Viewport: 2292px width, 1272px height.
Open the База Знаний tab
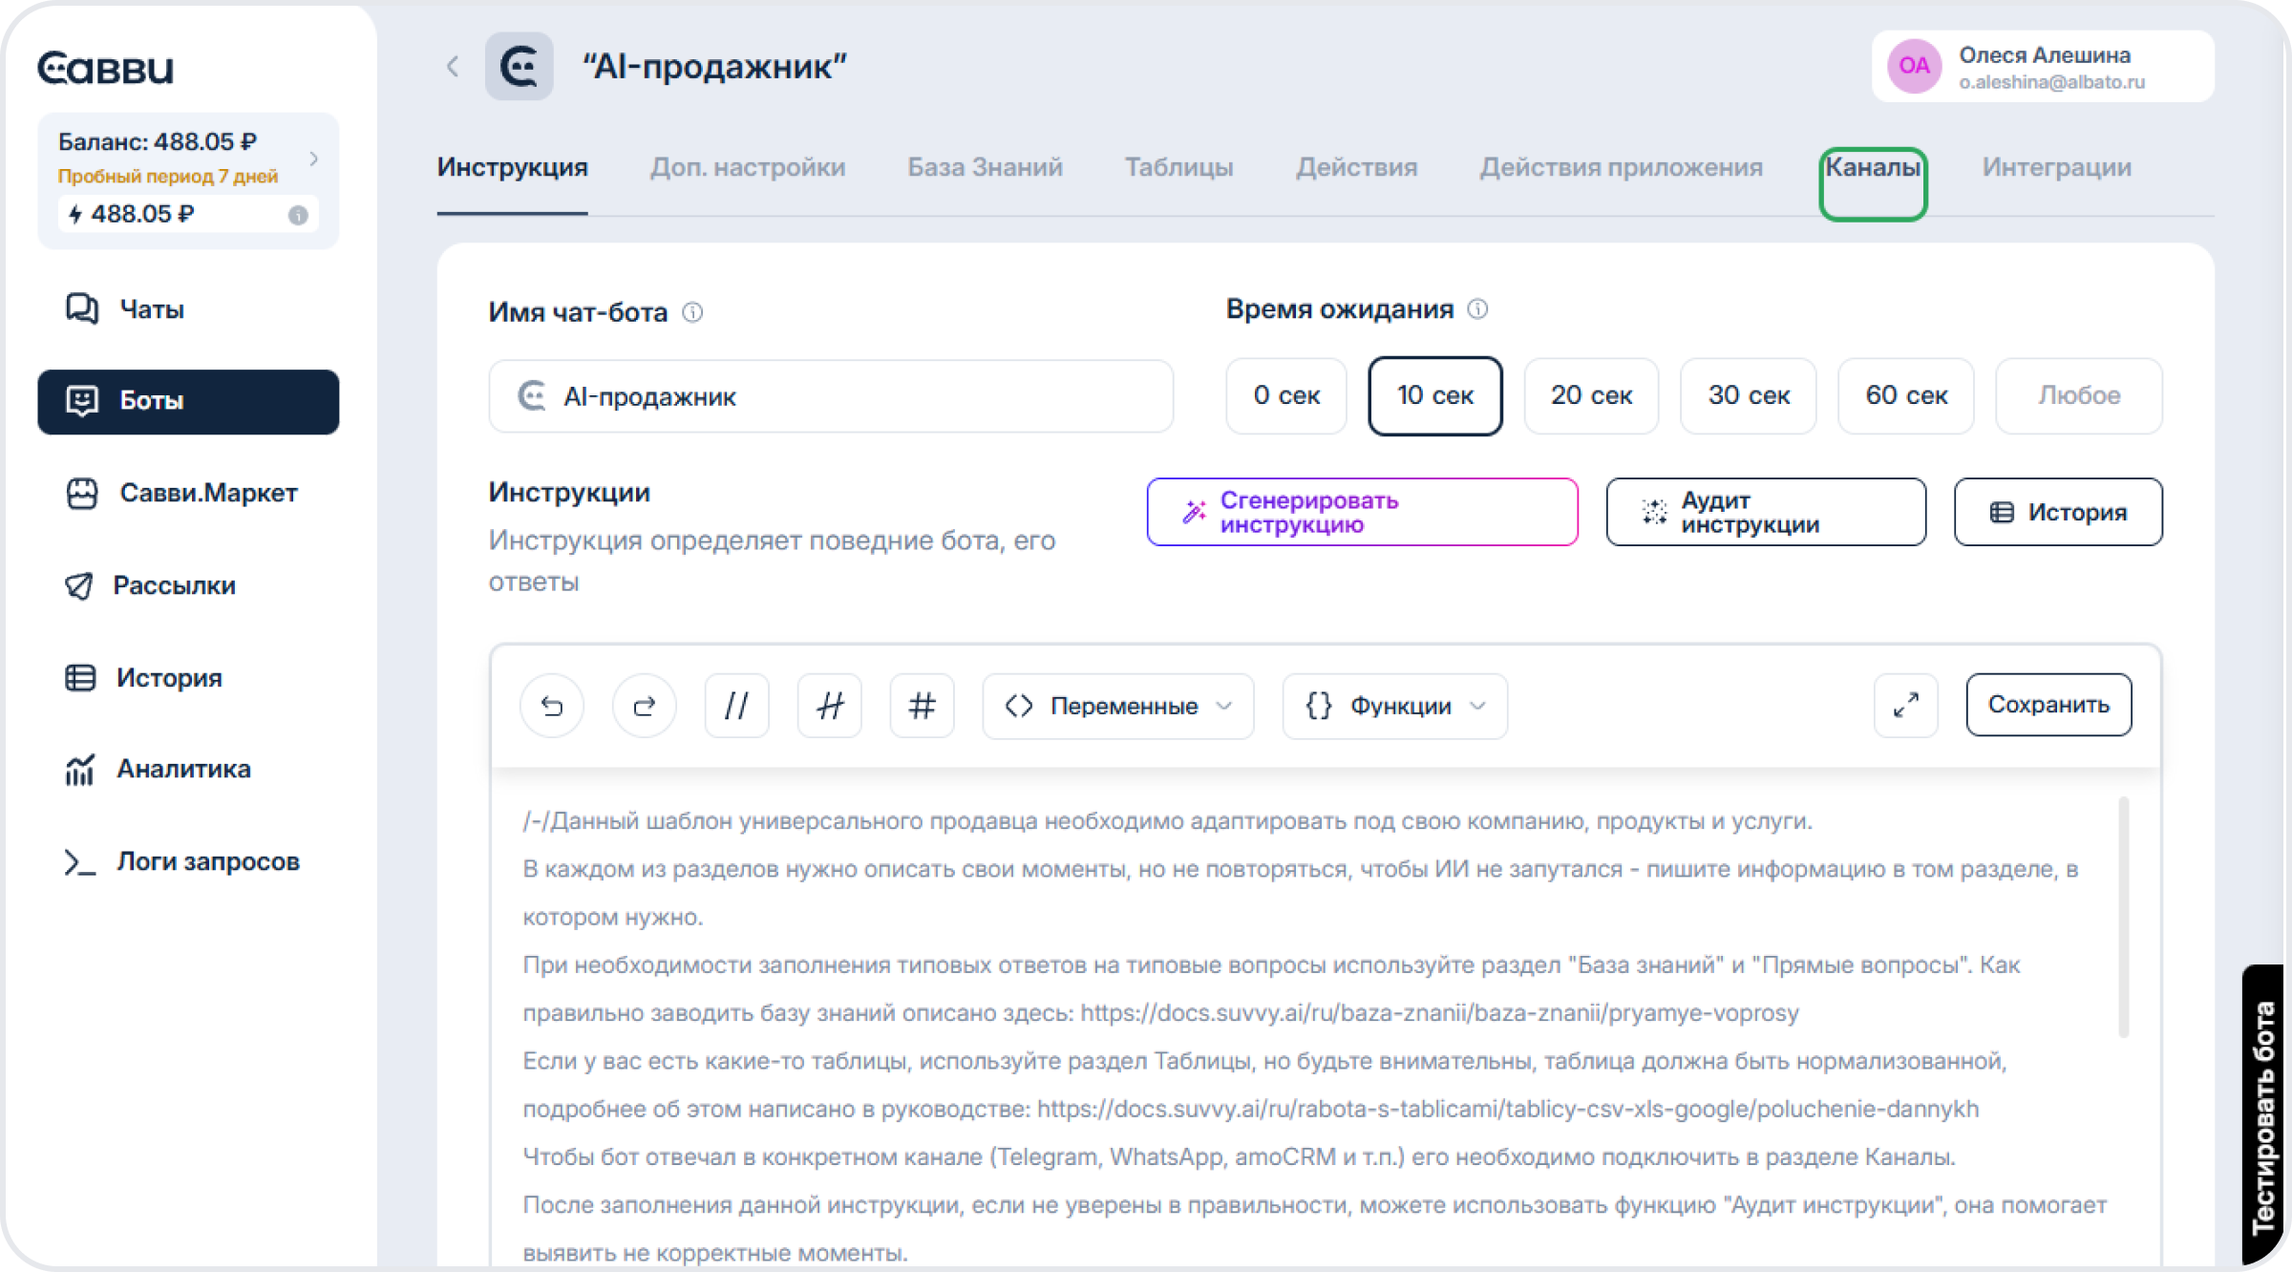click(984, 168)
